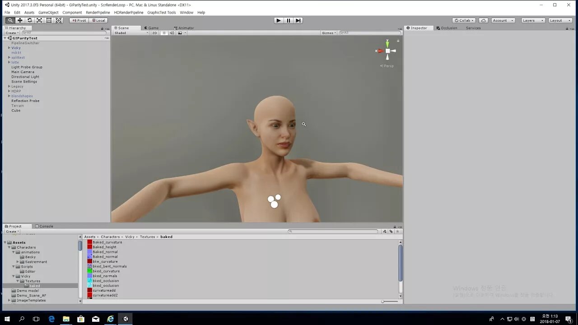
Task: Select the curvatureadd2 texture
Action: click(x=105, y=295)
